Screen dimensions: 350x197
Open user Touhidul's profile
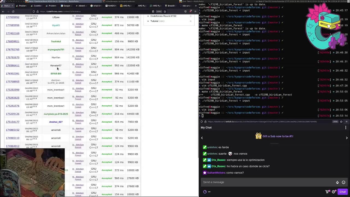[56, 41]
